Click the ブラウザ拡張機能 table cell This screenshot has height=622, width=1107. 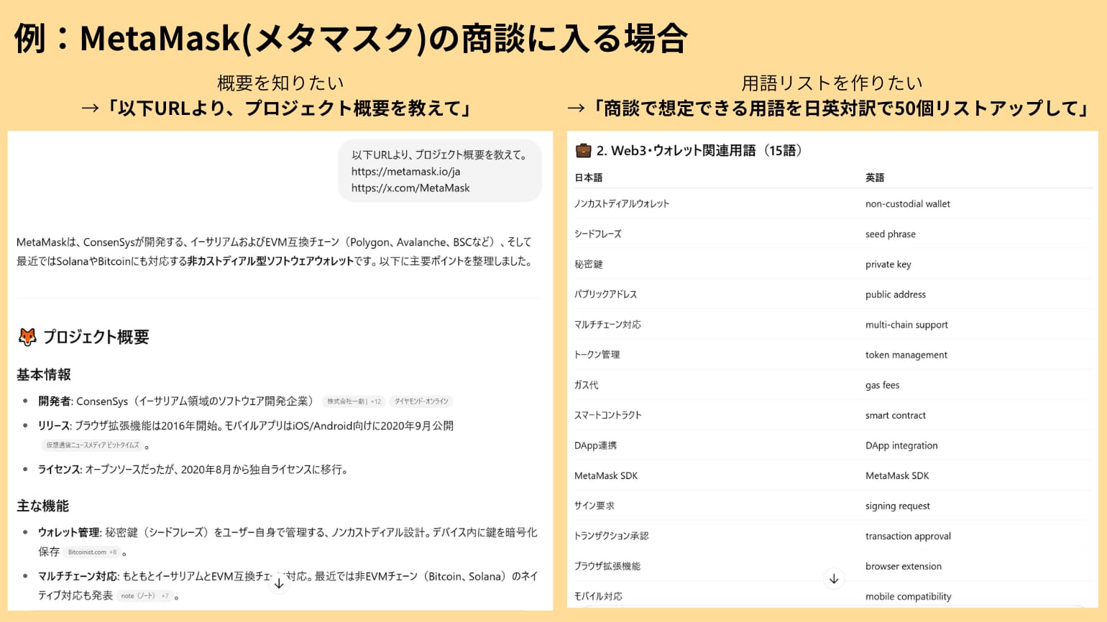point(607,566)
